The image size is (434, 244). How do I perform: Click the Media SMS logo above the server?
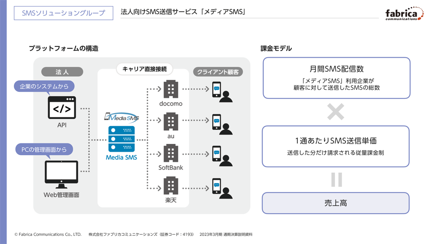click(122, 117)
